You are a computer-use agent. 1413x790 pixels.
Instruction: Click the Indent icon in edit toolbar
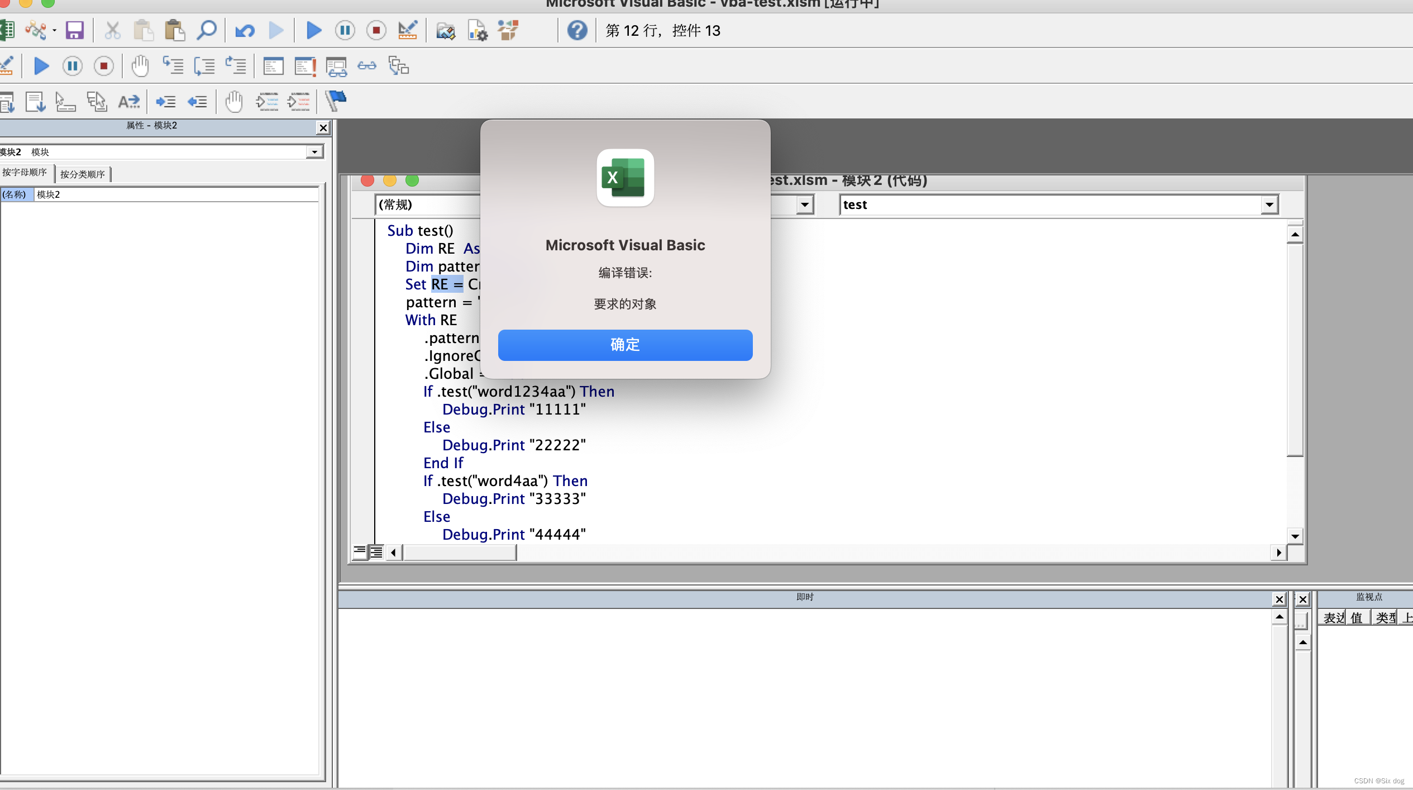pyautogui.click(x=166, y=102)
